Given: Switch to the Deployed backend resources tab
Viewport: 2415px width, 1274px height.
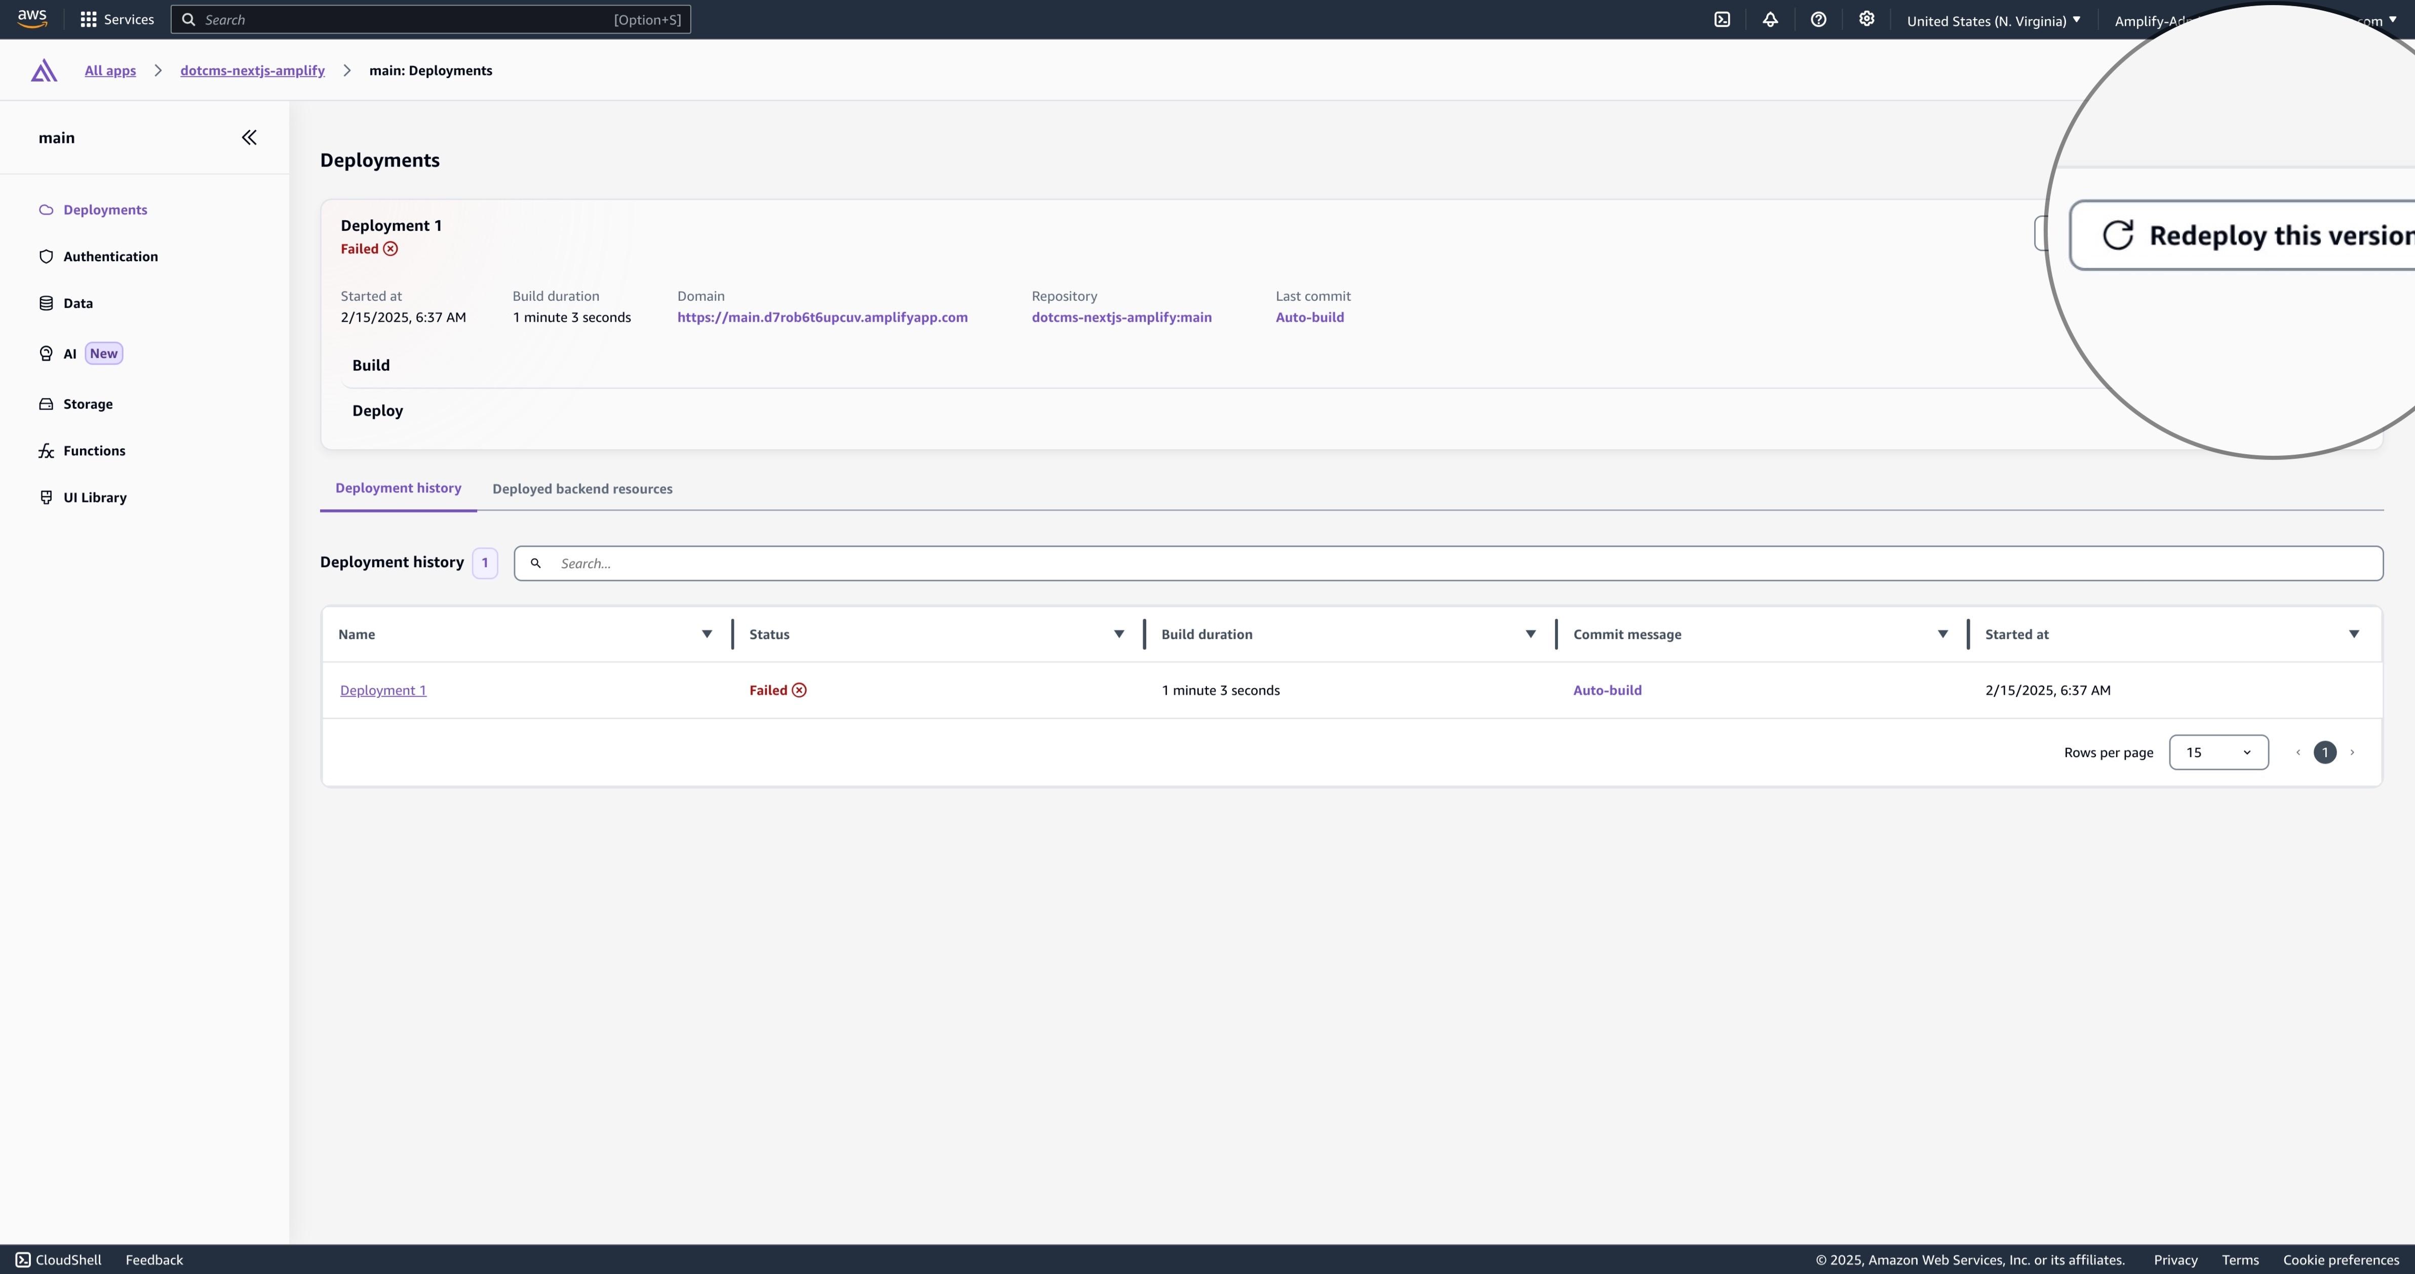Looking at the screenshot, I should [583, 489].
